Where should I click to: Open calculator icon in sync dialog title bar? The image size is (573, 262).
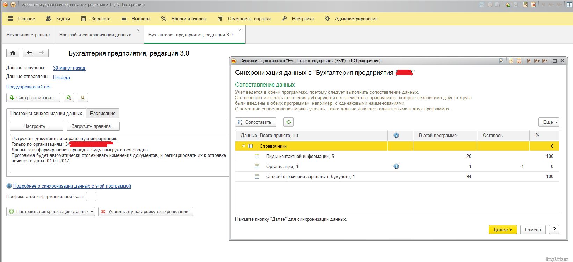(511, 61)
